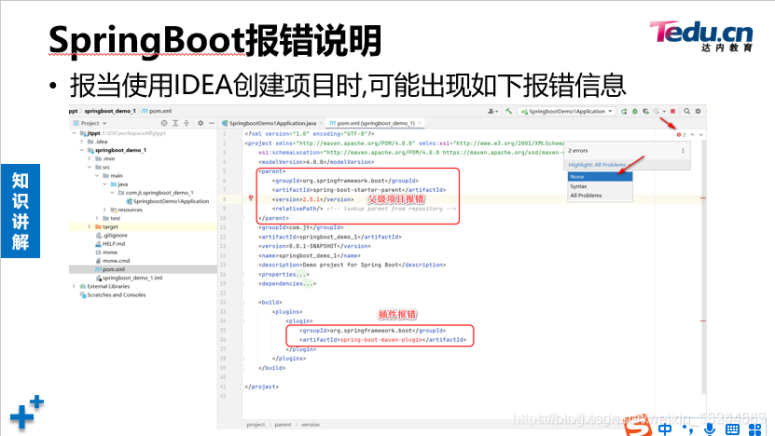
Task: Select mvnw.cmd in project tree
Action: coord(113,261)
